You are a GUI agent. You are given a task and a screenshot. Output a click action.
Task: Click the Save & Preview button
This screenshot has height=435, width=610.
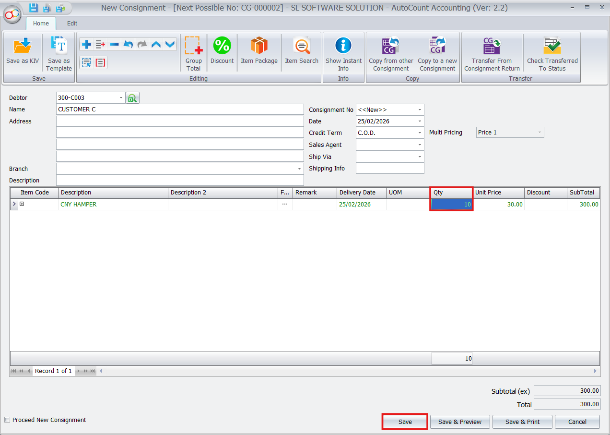click(459, 422)
